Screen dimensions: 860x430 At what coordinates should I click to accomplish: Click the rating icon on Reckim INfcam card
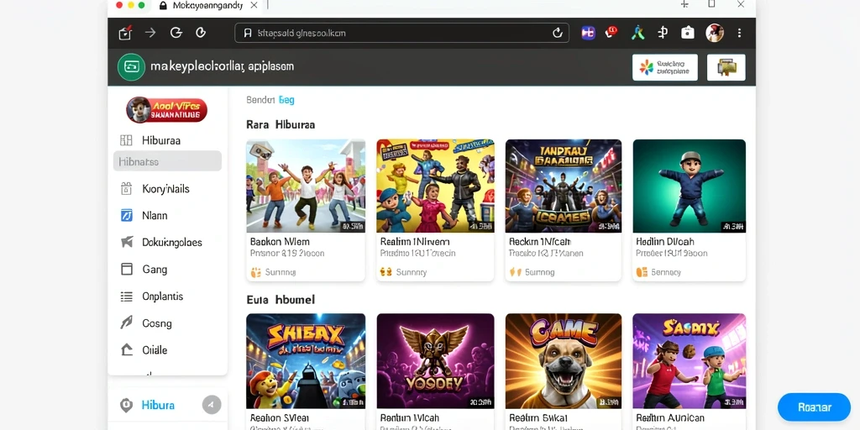pos(515,272)
